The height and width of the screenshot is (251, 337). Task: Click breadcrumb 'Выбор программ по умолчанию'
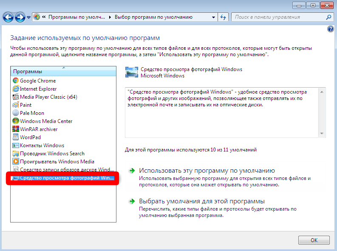tap(153, 17)
